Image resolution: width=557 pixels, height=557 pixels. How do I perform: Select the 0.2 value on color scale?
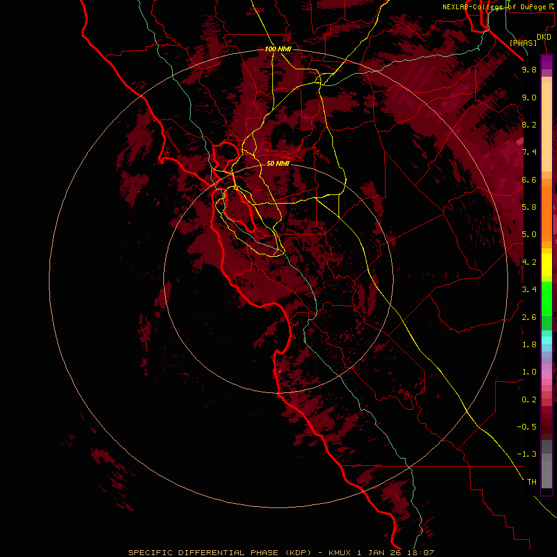pyautogui.click(x=529, y=400)
